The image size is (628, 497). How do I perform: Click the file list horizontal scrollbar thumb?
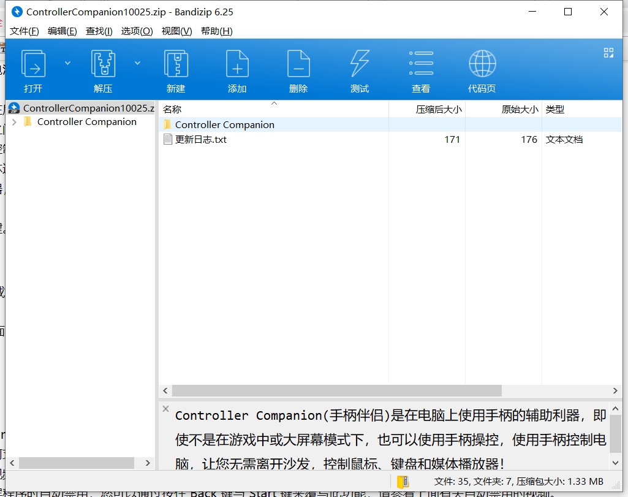[x=337, y=390]
